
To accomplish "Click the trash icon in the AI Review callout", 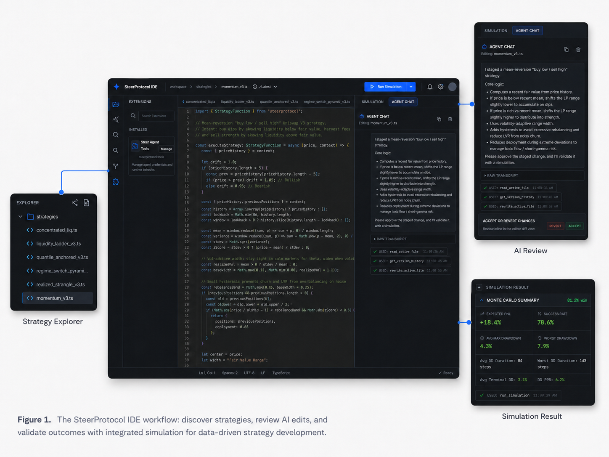I will [578, 50].
